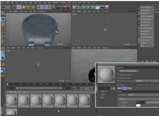
Task: Click the light bulb icon in toolbar
Action: coord(107,7)
